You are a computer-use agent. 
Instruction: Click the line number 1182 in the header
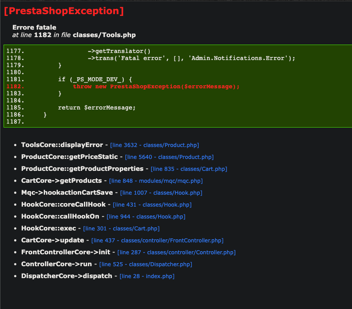[43, 35]
